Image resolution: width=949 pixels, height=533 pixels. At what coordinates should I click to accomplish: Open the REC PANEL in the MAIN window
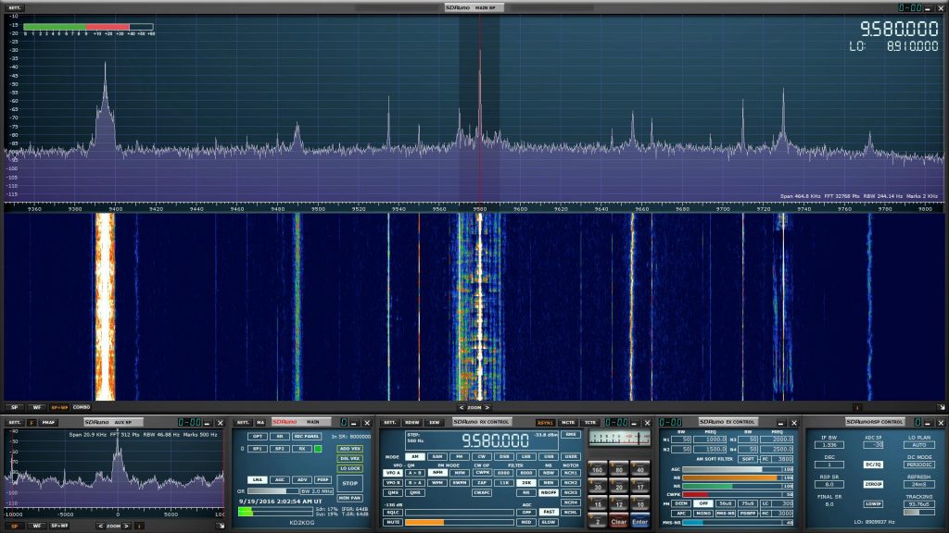pos(306,437)
